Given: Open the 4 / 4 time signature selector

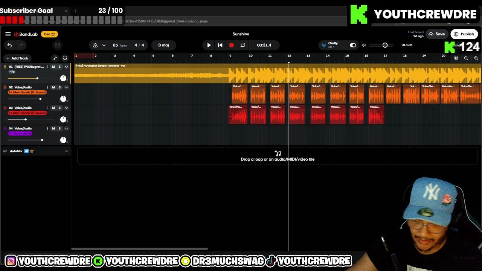Looking at the screenshot, I should 139,45.
